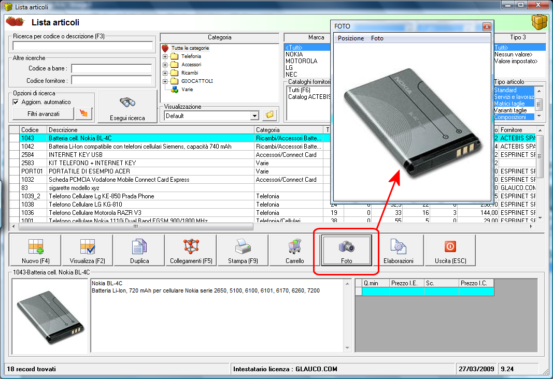Open the Visualizzazione Default dropdown
The width and height of the screenshot is (553, 379).
click(254, 116)
